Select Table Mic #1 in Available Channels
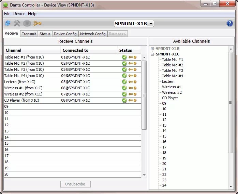Viewport: 238px width, 194px height. [173, 60]
